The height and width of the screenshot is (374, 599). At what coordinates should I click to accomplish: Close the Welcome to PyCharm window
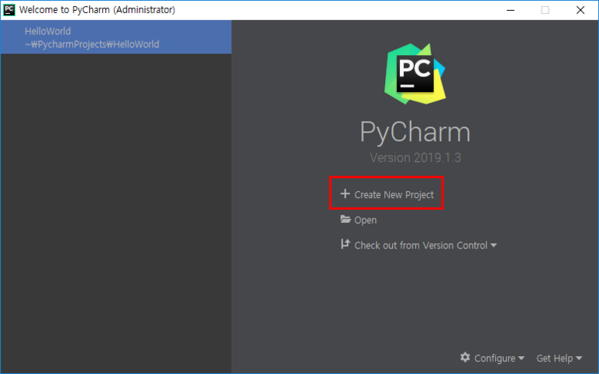point(580,10)
